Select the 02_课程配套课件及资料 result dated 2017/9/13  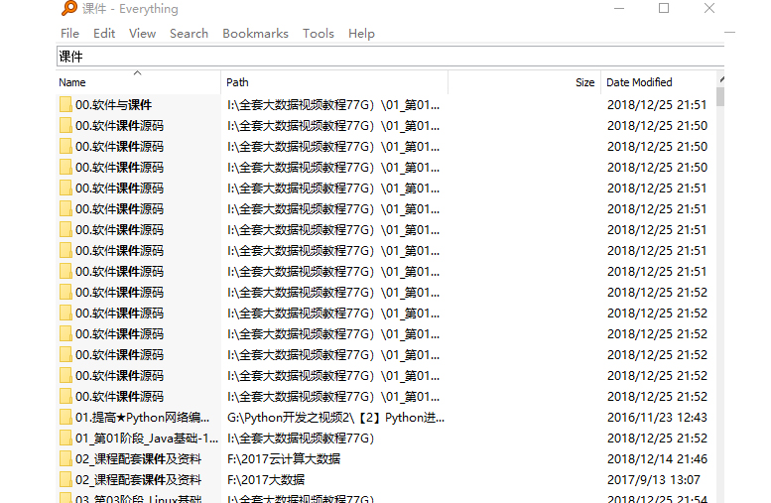click(x=138, y=479)
